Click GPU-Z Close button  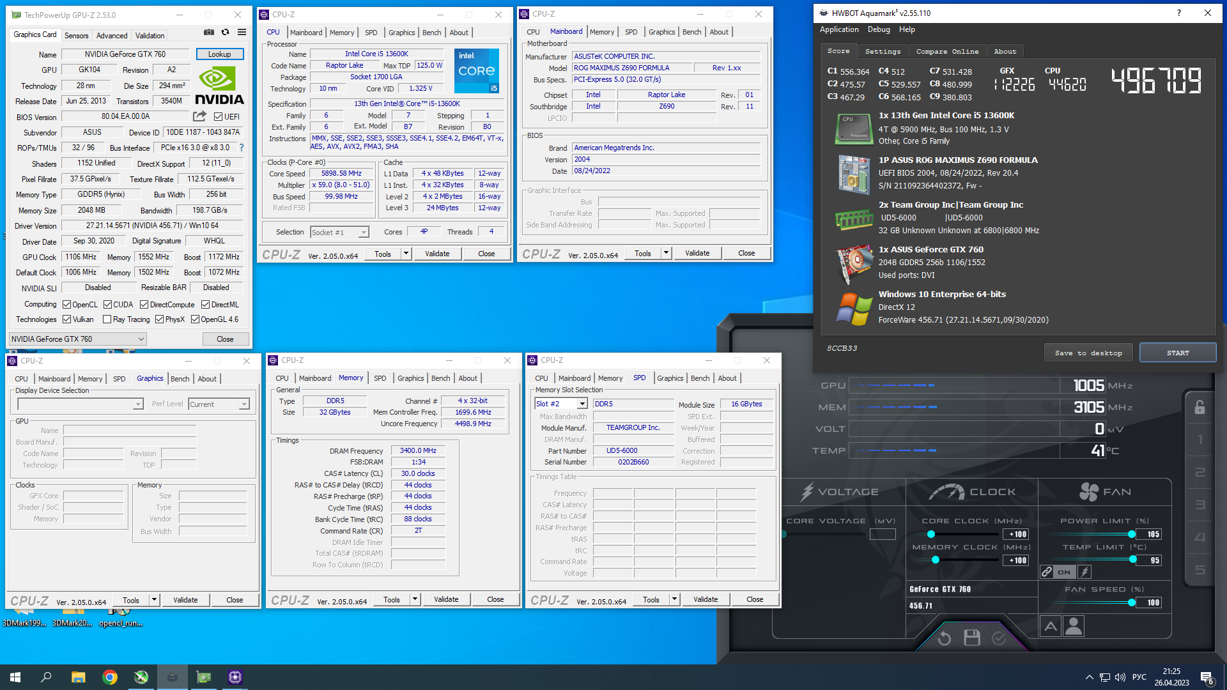[225, 339]
